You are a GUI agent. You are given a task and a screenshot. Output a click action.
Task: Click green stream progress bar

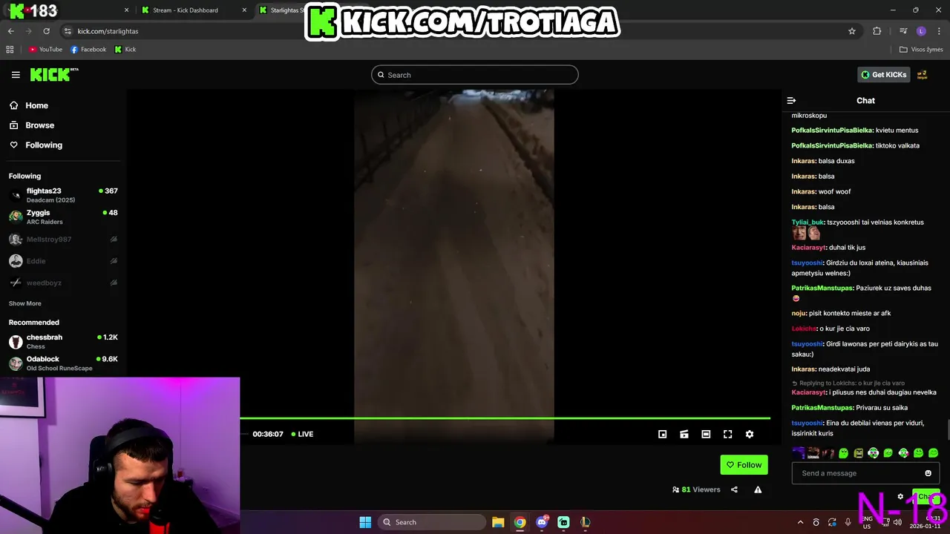click(x=505, y=418)
